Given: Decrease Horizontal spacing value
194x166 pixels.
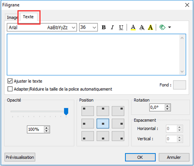Looking at the screenshot, I should point(179,130).
